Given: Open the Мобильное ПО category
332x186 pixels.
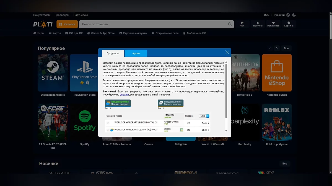Looking at the screenshot, I should click(x=195, y=33).
